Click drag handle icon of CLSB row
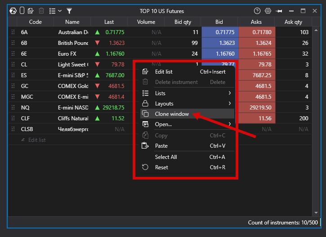The image size is (326, 237). (x=13, y=129)
